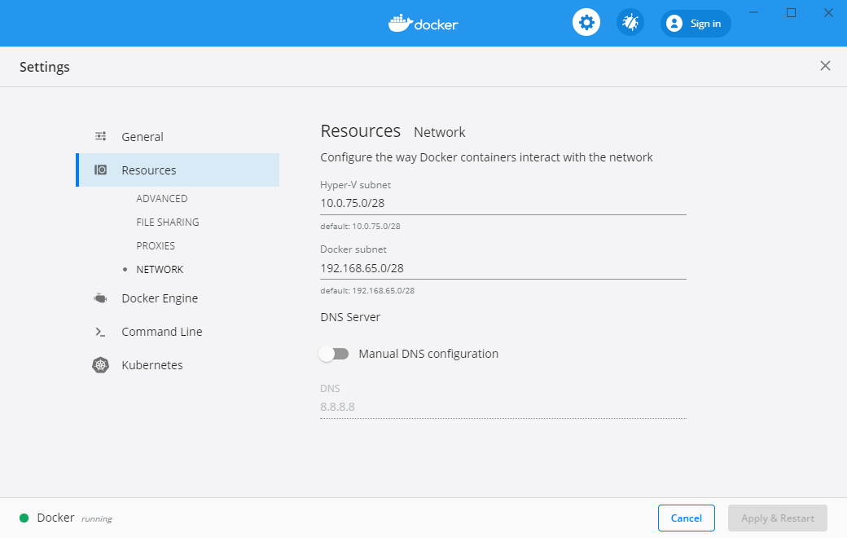847x538 pixels.
Task: Select the Network sub-item
Action: (160, 269)
